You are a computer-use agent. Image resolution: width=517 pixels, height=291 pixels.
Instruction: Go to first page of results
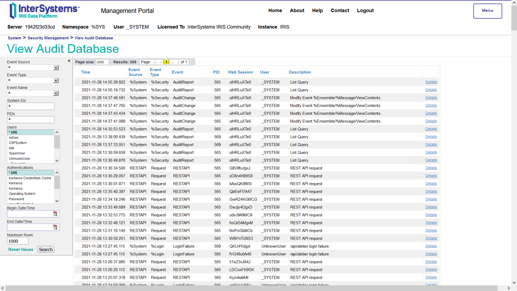coord(155,62)
